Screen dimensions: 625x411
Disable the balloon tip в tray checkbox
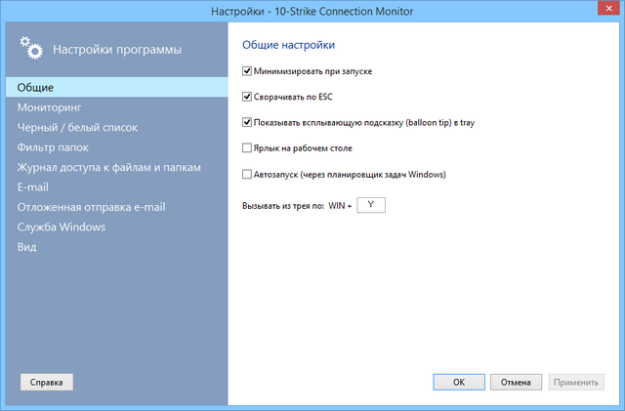click(246, 123)
